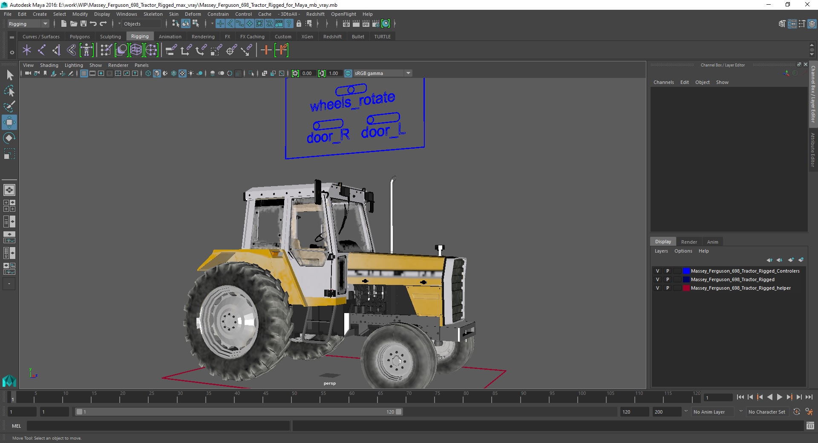The height and width of the screenshot is (443, 818).
Task: Toggle visibility of Tractor_Rigged_helper layer
Action: point(657,288)
